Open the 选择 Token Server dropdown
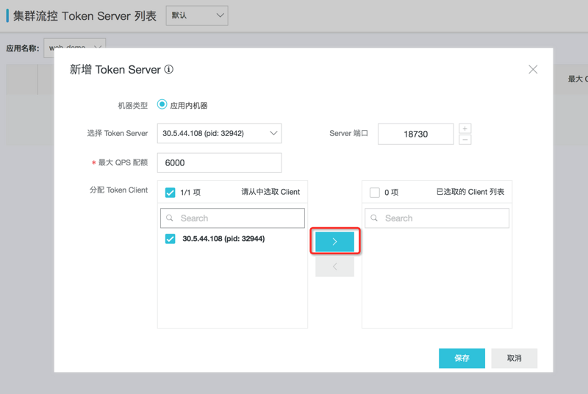Image resolution: width=588 pixels, height=394 pixels. click(x=219, y=134)
